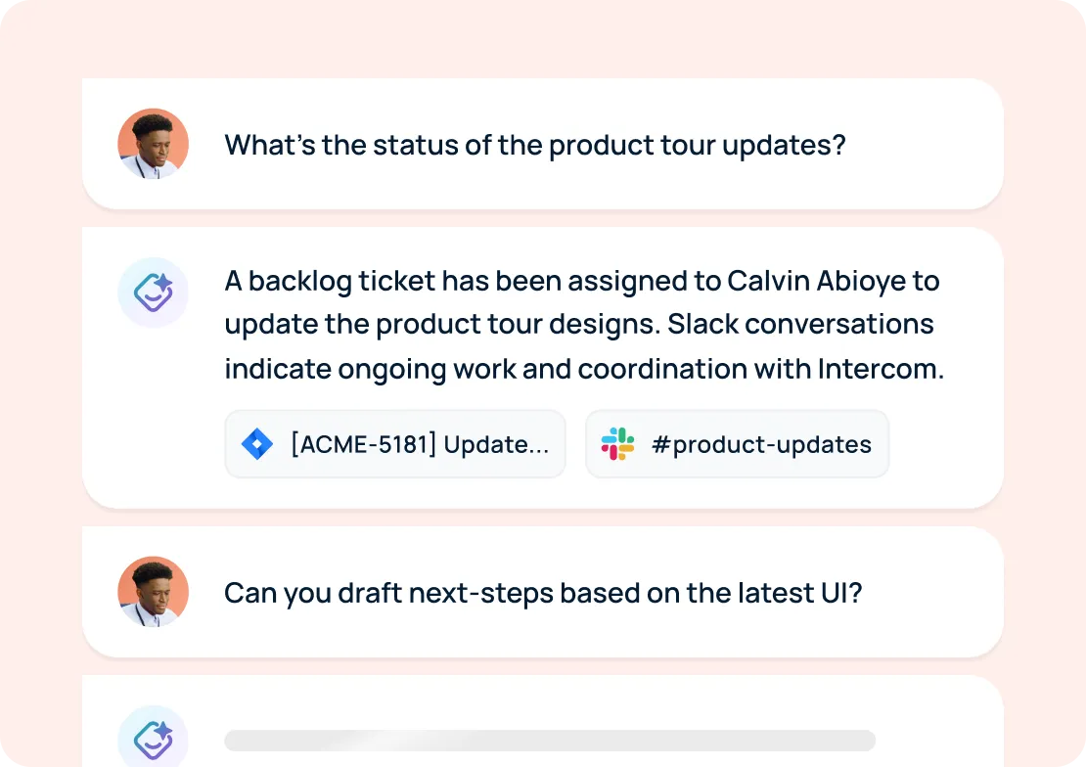Open the user's profile avatar on first message
The height and width of the screenshot is (767, 1086).
153,144
